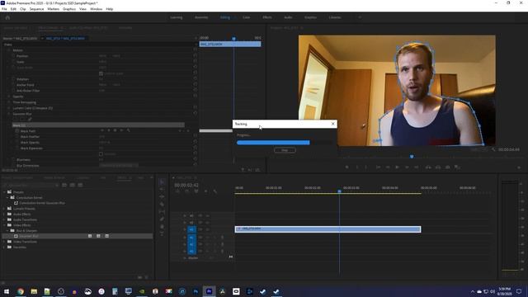This screenshot has width=528, height=297.
Task: Select the Razor tool
Action: 162,204
